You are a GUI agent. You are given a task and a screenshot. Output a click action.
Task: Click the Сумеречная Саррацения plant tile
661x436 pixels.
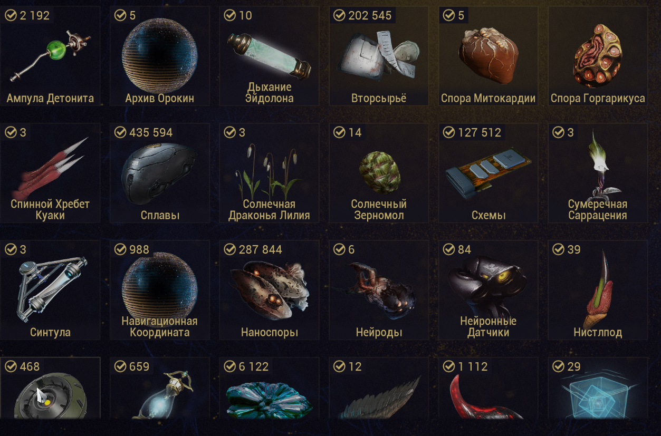click(x=598, y=173)
